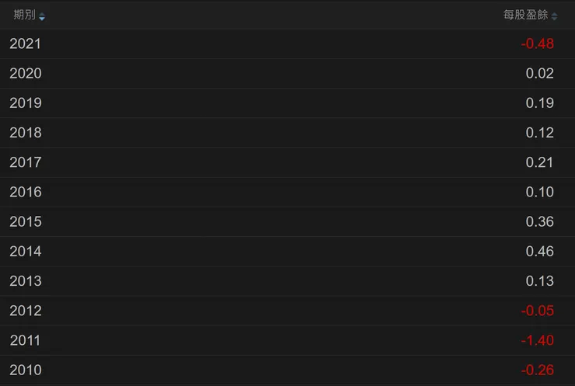Viewport: 575px width, 386px height.
Task: Click the 每股盈餘 column header label
Action: (525, 16)
